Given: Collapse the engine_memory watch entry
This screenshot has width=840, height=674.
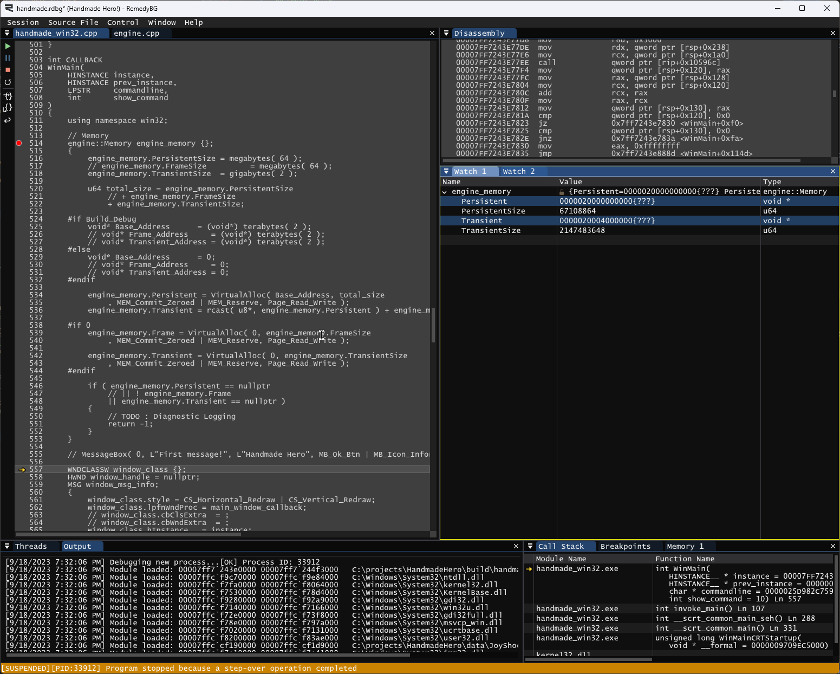Looking at the screenshot, I should [x=445, y=192].
